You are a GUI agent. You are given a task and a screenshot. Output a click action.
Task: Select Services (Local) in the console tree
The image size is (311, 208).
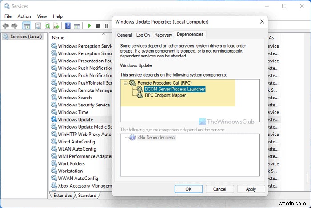pos(26,37)
